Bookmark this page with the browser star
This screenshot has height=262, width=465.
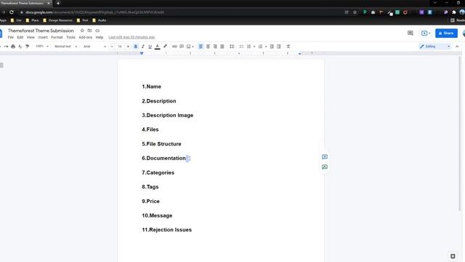[355, 12]
